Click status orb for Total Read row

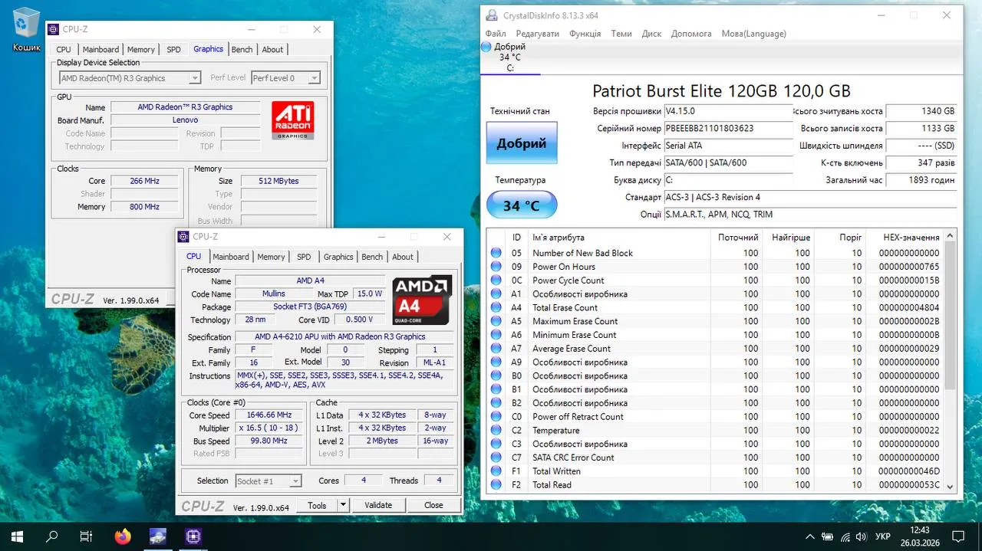click(496, 484)
